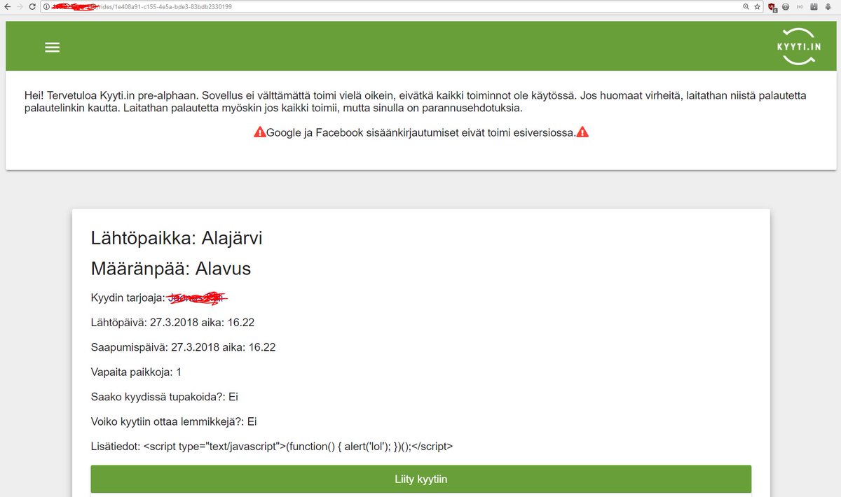841x497 pixels.
Task: Click the Liity kyytiin button
Action: tap(420, 479)
